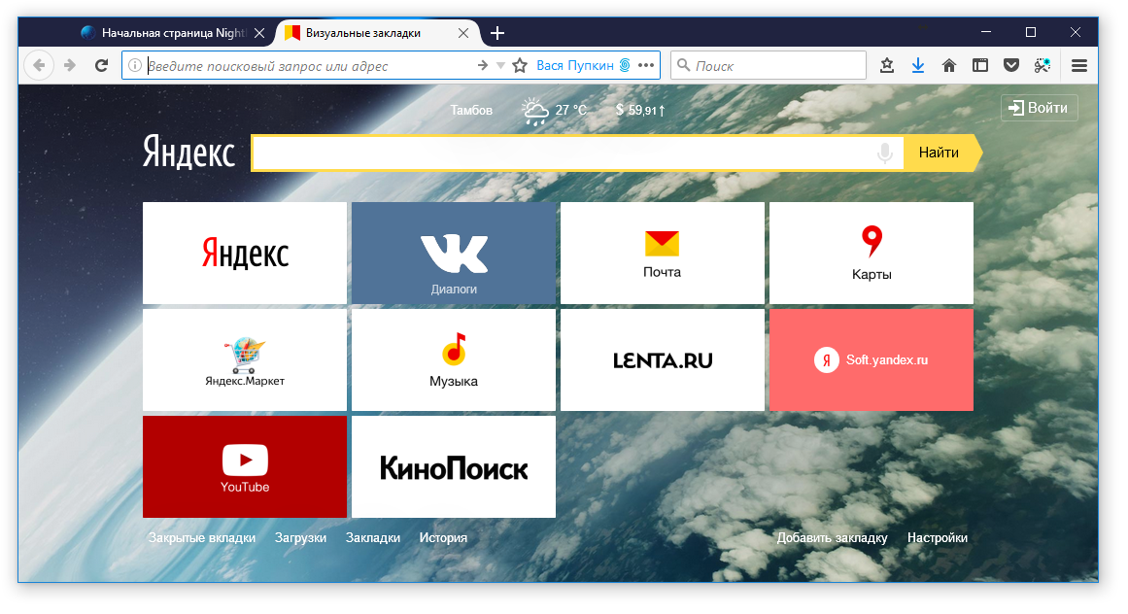Click the microphone voice search icon

[884, 153]
